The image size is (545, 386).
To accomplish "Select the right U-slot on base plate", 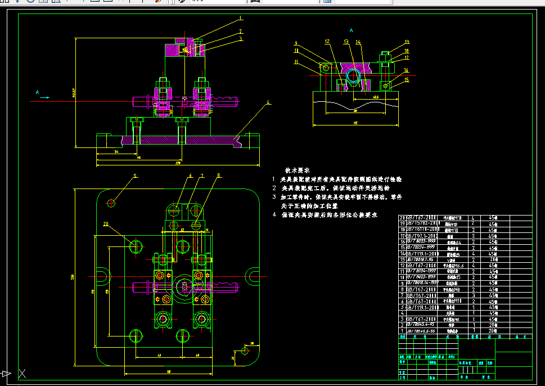I will point(253,276).
